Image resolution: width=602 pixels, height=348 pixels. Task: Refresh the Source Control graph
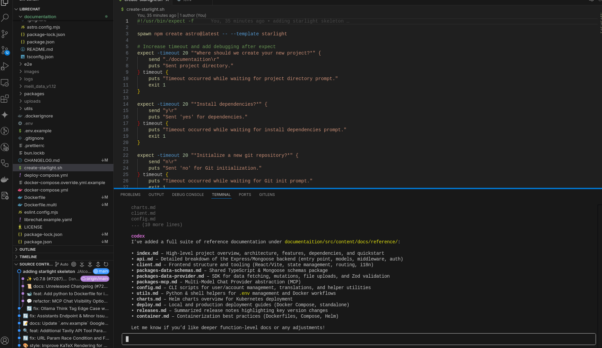pyautogui.click(x=106, y=264)
